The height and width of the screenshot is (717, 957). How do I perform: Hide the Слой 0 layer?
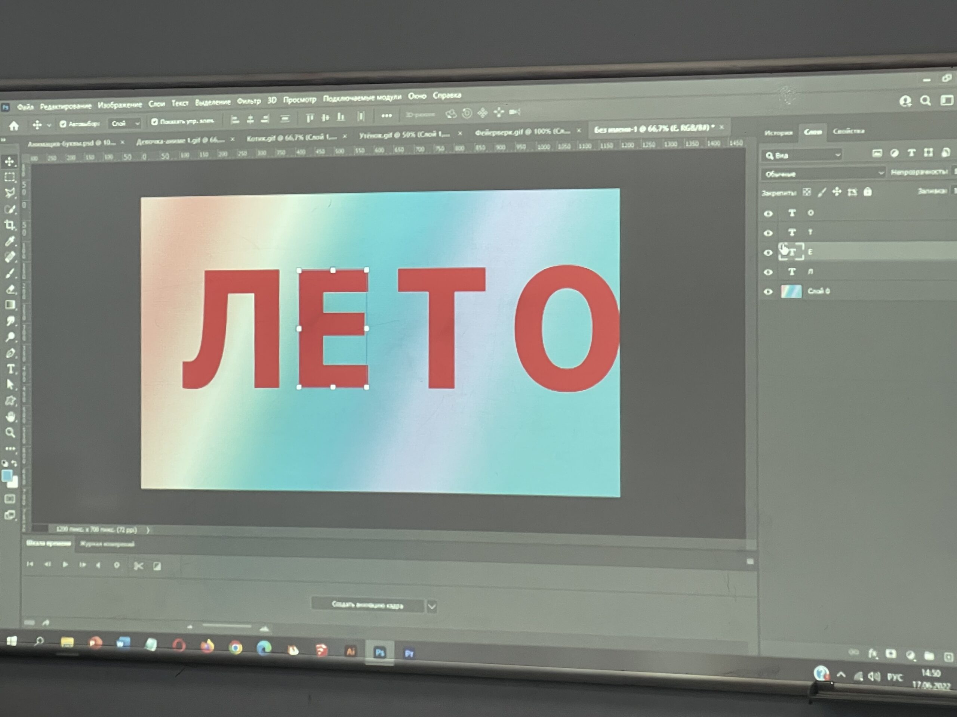pyautogui.click(x=768, y=292)
